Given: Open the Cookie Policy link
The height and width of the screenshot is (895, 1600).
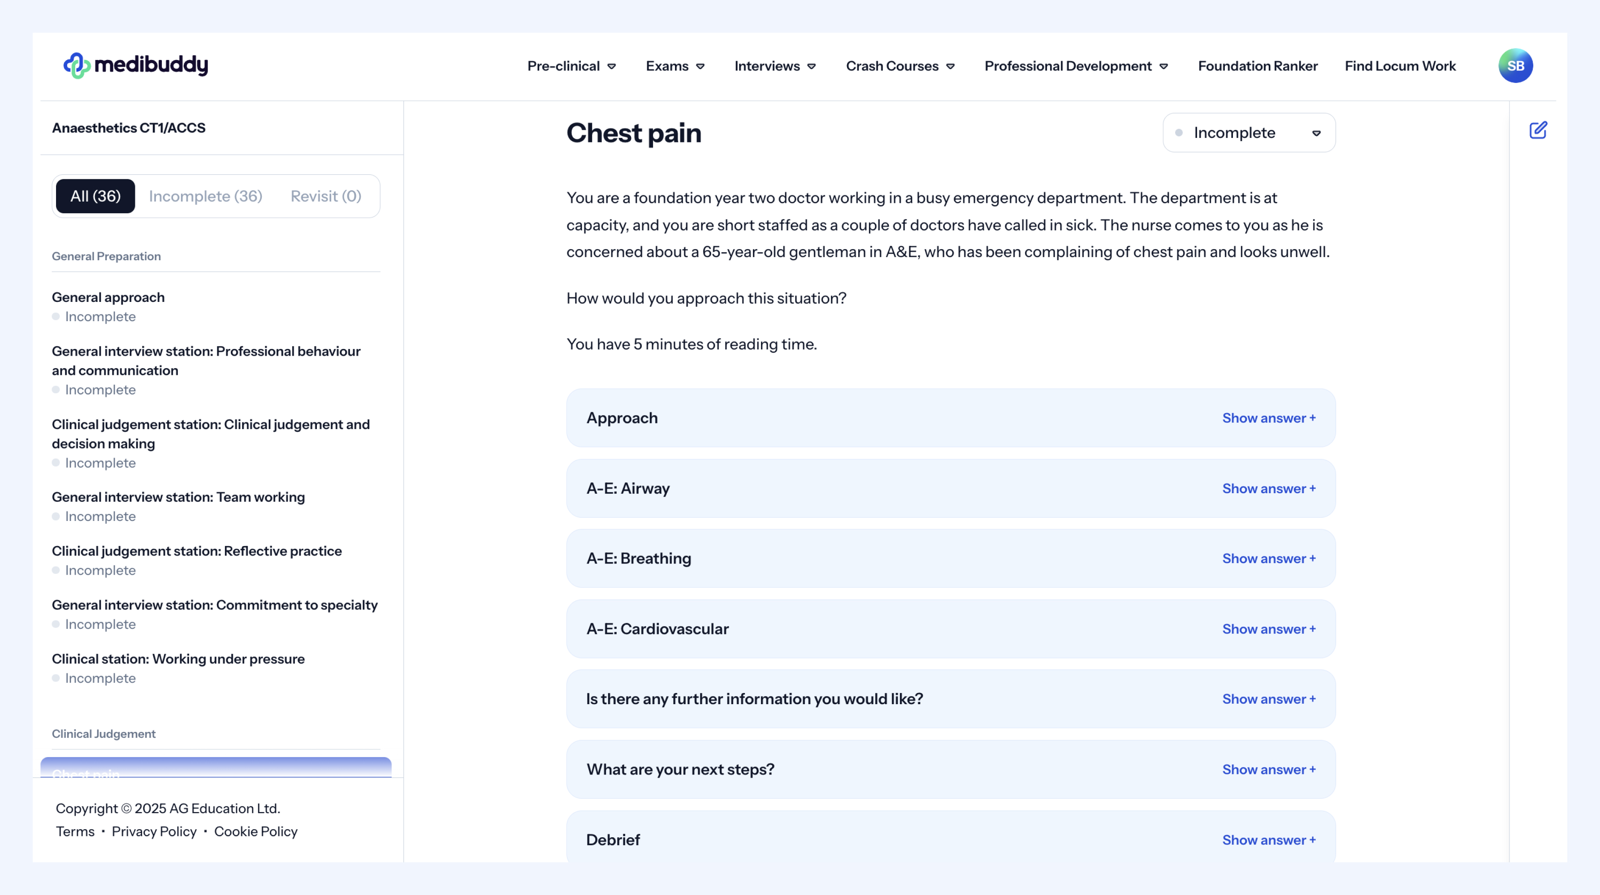Looking at the screenshot, I should [x=256, y=831].
